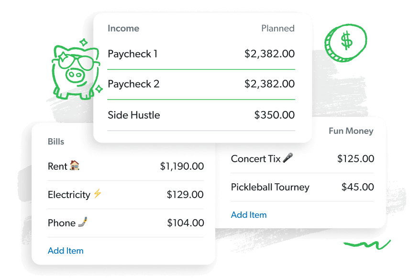Click the lightning bolt icon beside Electricity
Screen dimensions: 420x278
click(98, 194)
